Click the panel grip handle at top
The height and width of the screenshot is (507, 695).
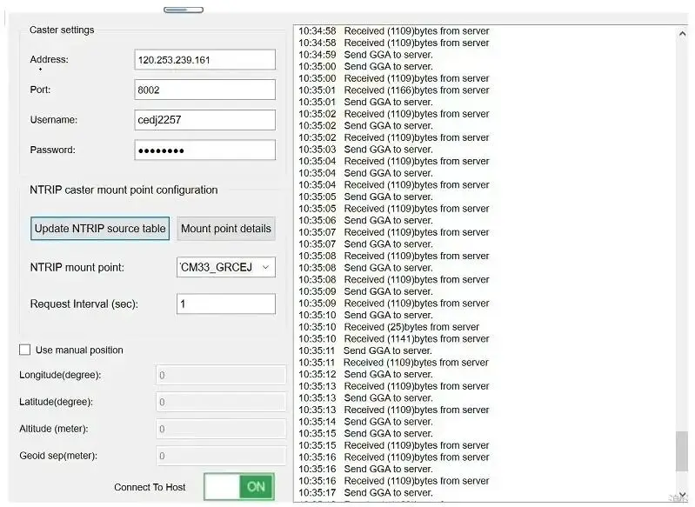pos(183,10)
